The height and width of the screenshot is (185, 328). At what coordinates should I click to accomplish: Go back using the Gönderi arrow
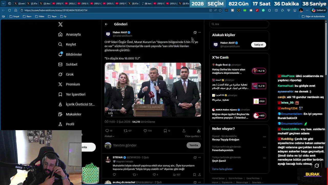(x=106, y=24)
